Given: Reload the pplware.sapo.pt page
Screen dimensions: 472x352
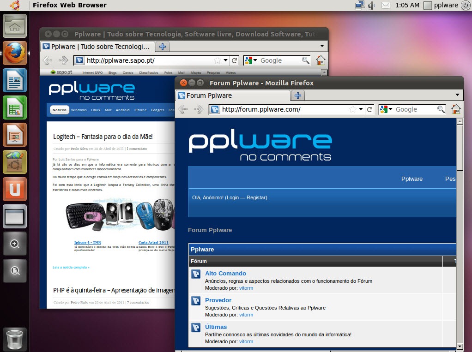Looking at the screenshot, I should [234, 60].
